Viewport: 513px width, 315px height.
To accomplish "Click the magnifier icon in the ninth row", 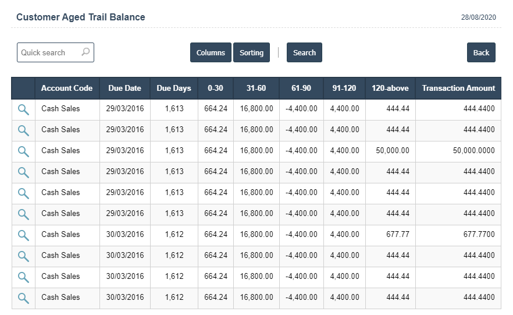I will [x=23, y=277].
